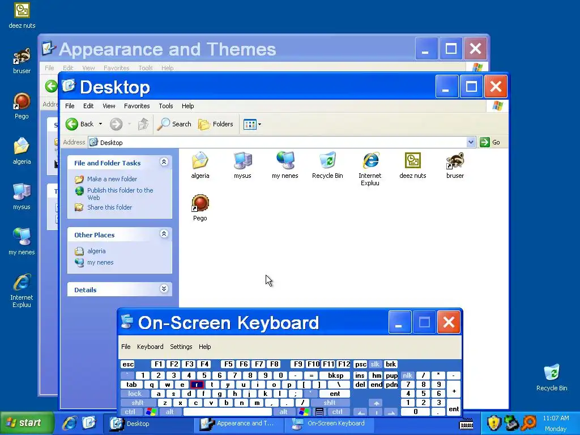Open File menu in On-Screen Keyboard

click(x=126, y=347)
